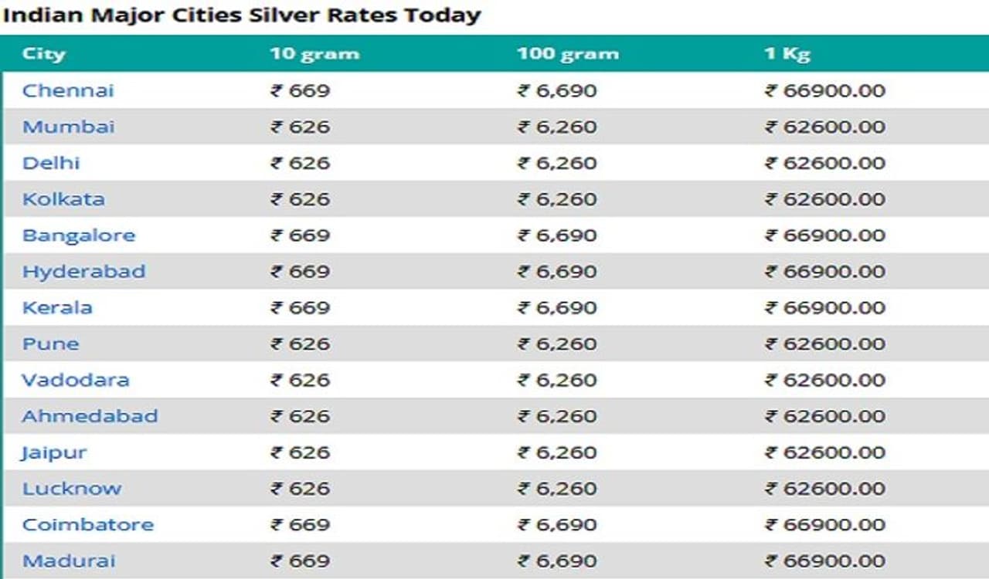Select the Pune city link

(50, 344)
